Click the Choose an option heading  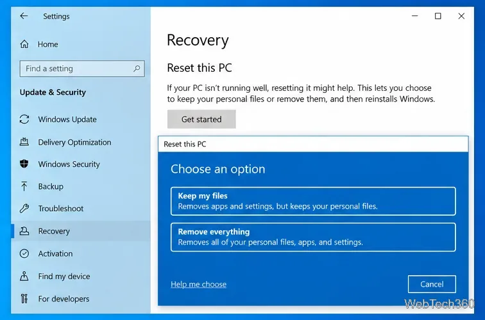point(218,169)
